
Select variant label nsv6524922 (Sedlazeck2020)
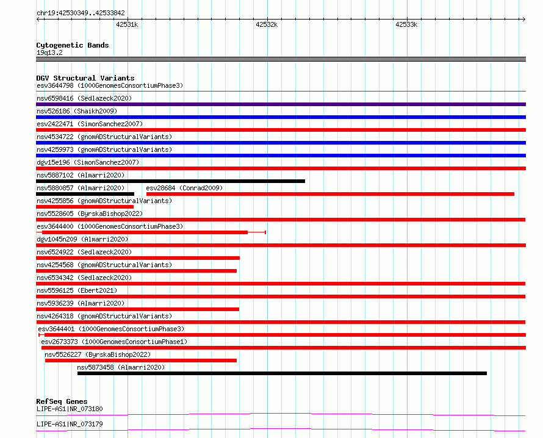pyautogui.click(x=84, y=252)
